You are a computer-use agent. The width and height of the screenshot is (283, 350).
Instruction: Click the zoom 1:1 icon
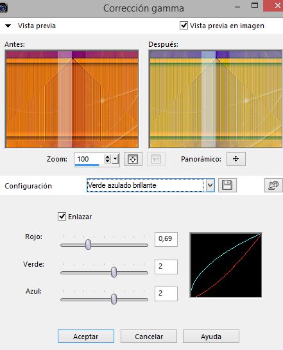tap(156, 159)
